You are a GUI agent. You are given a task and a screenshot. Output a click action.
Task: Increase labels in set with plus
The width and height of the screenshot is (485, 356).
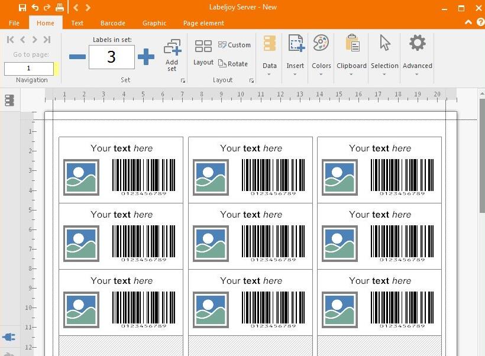(146, 57)
